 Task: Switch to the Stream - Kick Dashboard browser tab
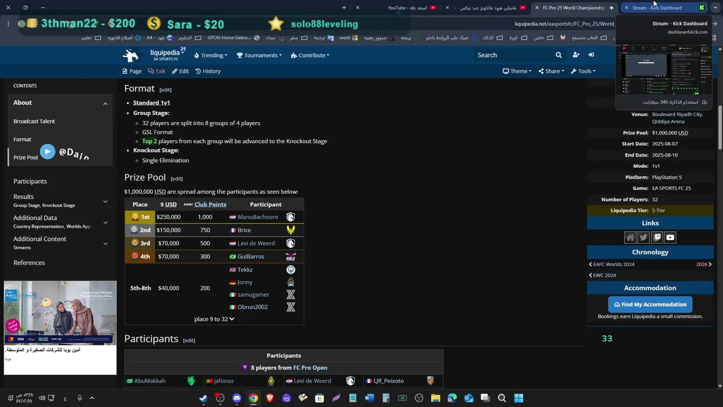[664, 8]
